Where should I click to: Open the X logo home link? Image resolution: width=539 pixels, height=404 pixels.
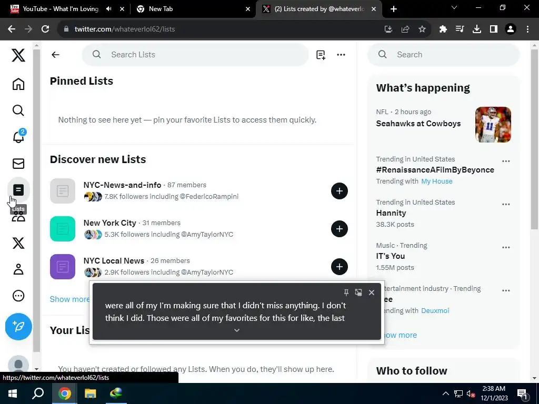[x=18, y=55]
